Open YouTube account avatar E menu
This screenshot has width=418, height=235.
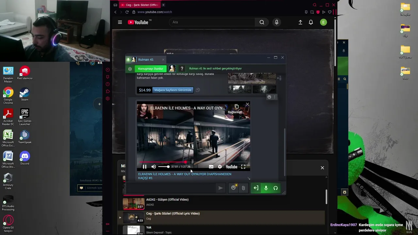pyautogui.click(x=323, y=22)
